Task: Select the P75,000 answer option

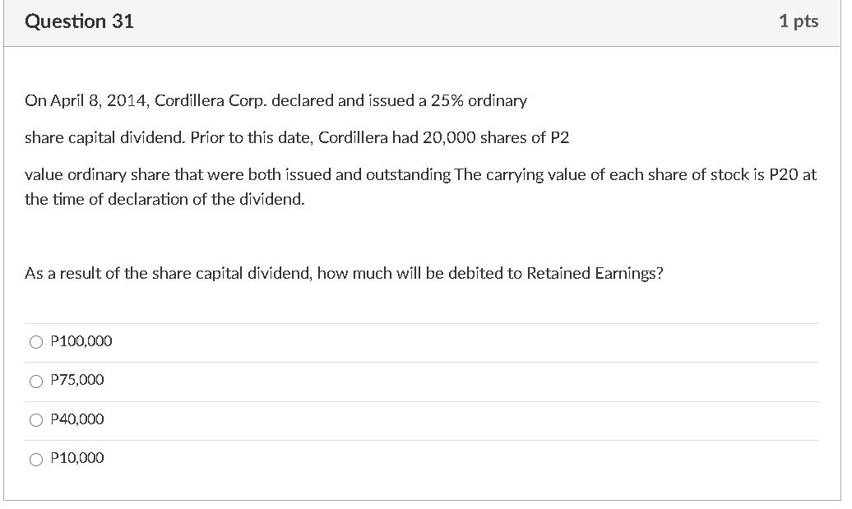Action: [x=36, y=380]
